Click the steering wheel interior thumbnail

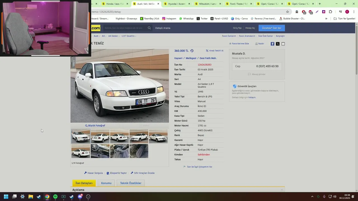pyautogui.click(x=100, y=151)
